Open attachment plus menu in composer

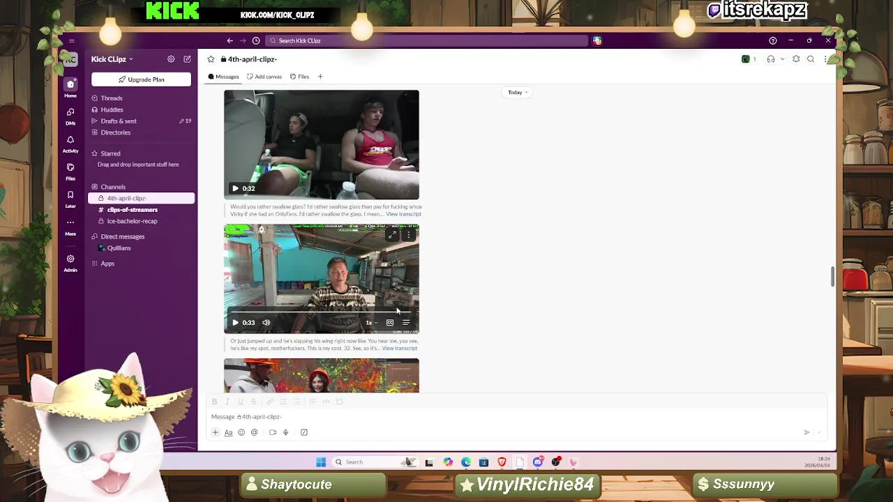point(215,432)
